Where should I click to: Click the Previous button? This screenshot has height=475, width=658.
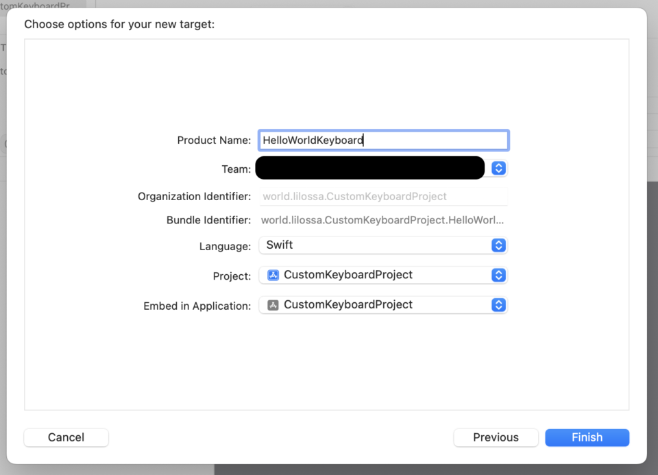(x=496, y=437)
